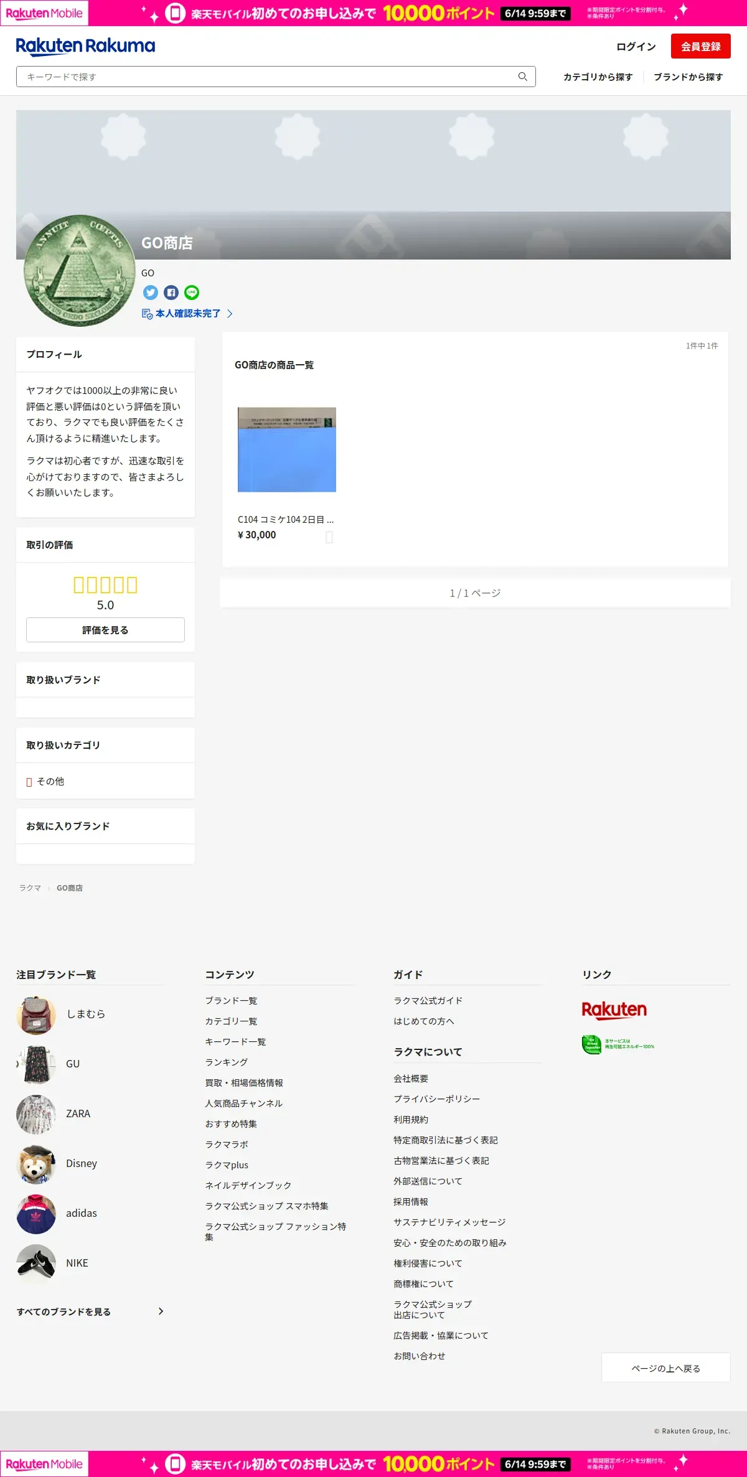Click ページの上へ戻る button
Image resolution: width=747 pixels, height=1477 pixels.
click(x=666, y=1367)
